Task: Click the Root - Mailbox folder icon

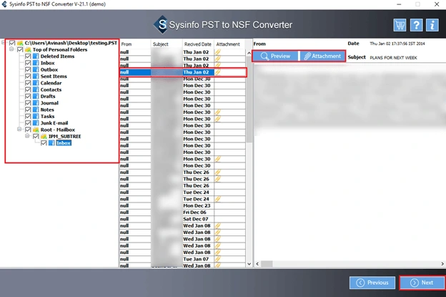Action: tap(36, 130)
